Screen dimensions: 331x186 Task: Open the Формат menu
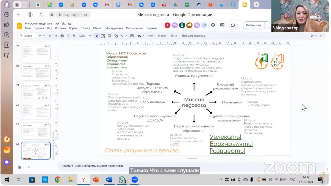(73, 28)
